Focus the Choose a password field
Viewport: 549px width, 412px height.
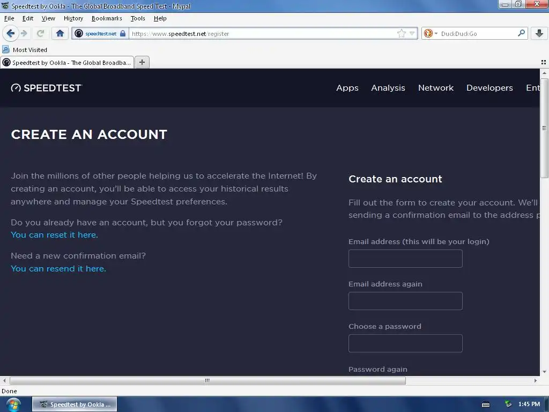click(405, 343)
